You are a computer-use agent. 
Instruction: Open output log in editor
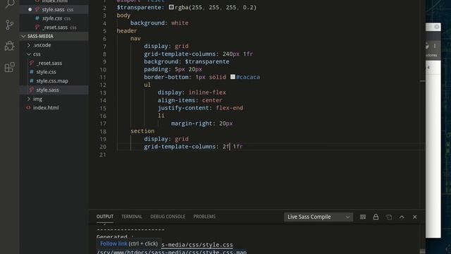(389, 217)
